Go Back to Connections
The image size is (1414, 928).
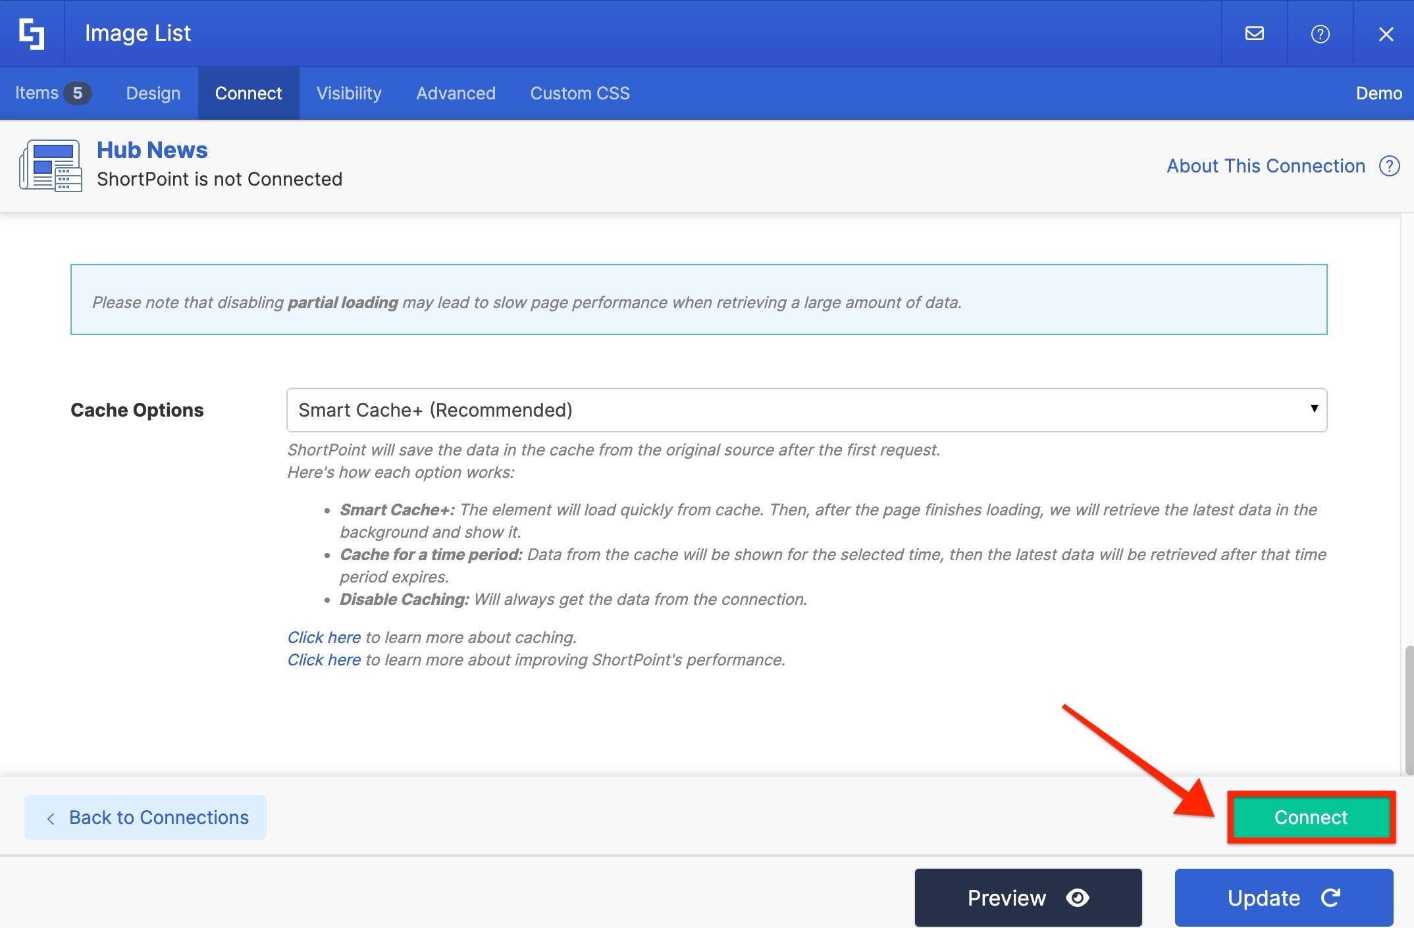(x=145, y=817)
